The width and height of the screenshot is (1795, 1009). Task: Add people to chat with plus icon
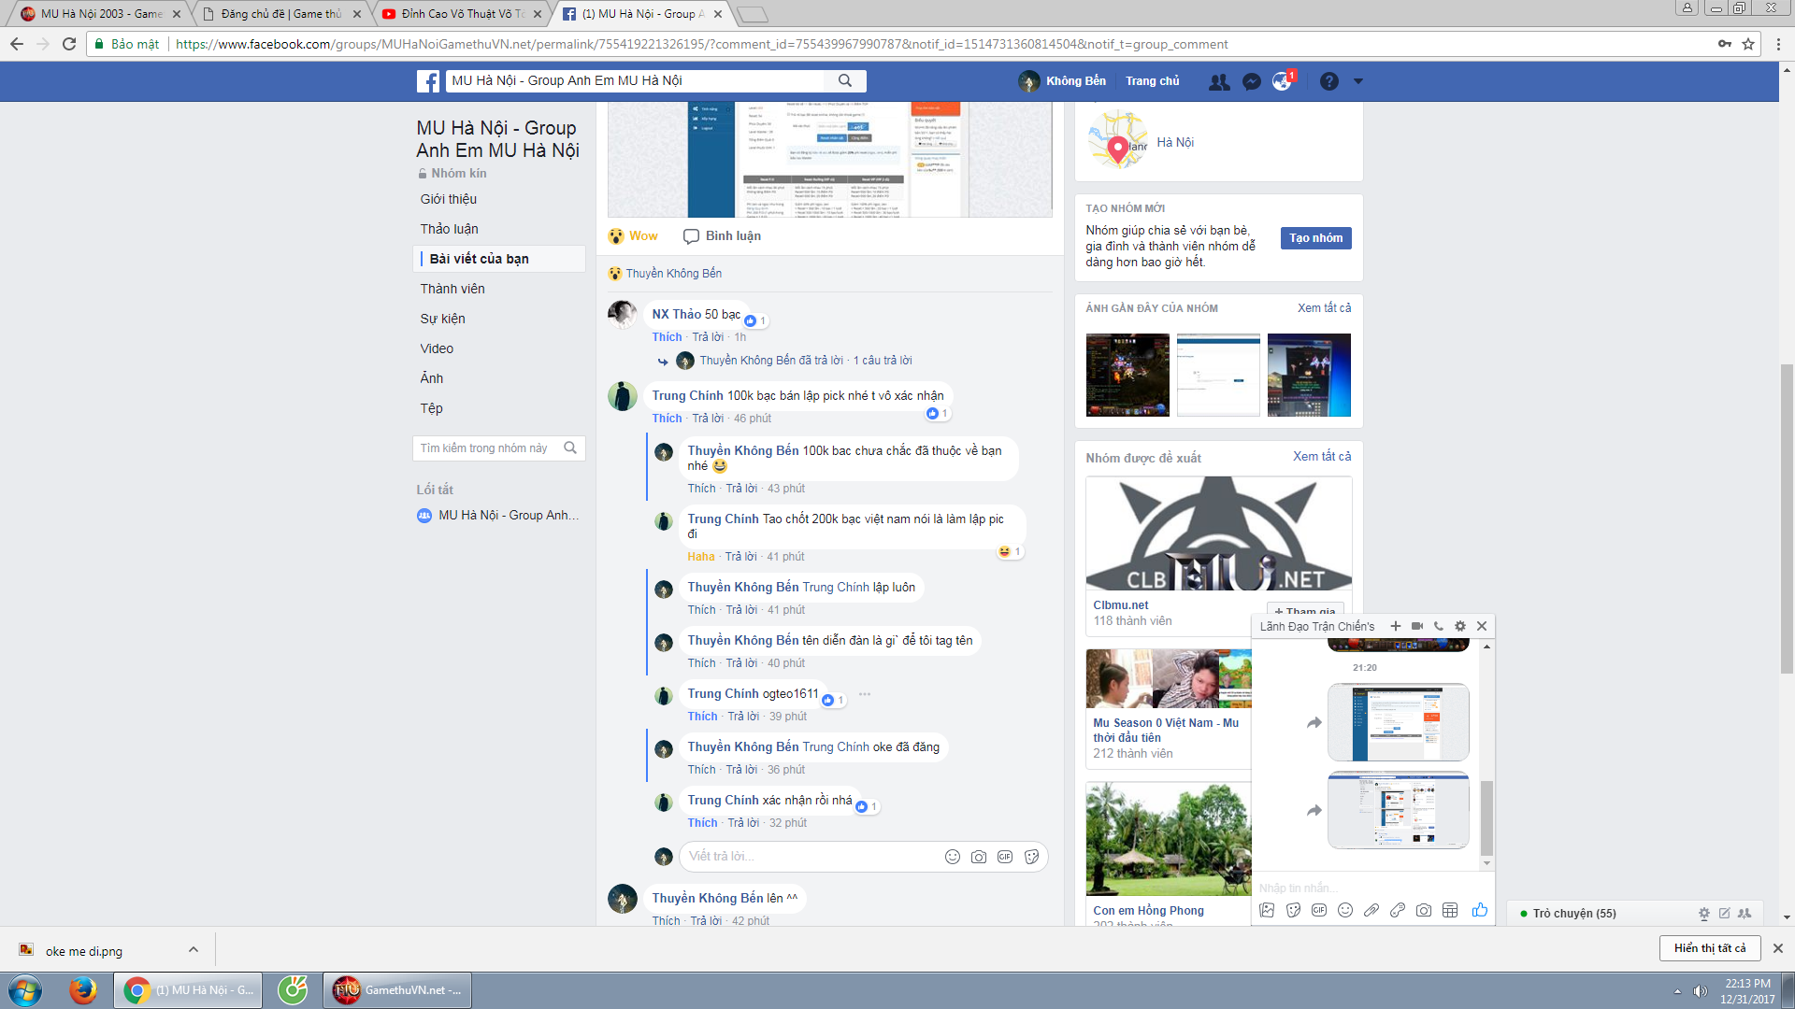1396,626
